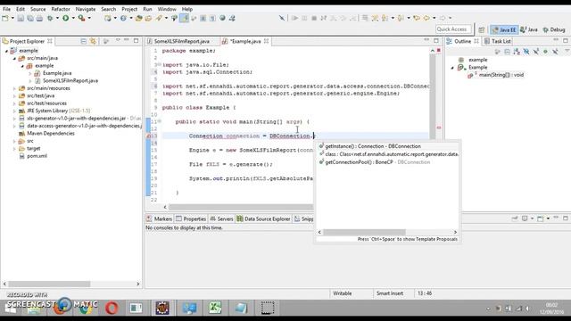
Task: Switch to the Java EE perspective
Action: pos(504,29)
